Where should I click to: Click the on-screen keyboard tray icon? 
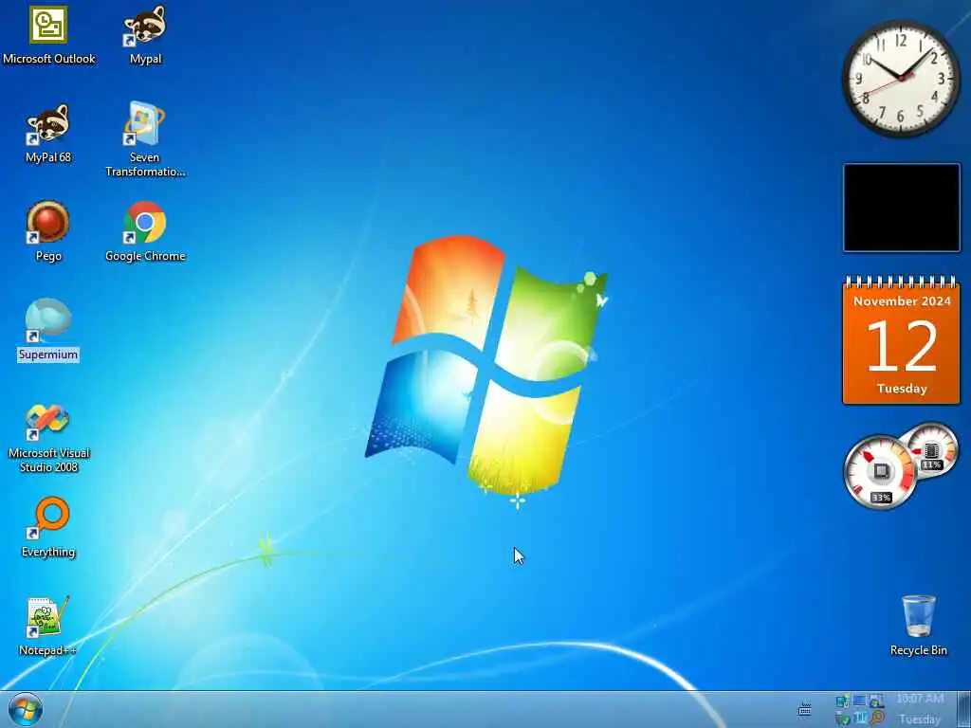(x=804, y=707)
